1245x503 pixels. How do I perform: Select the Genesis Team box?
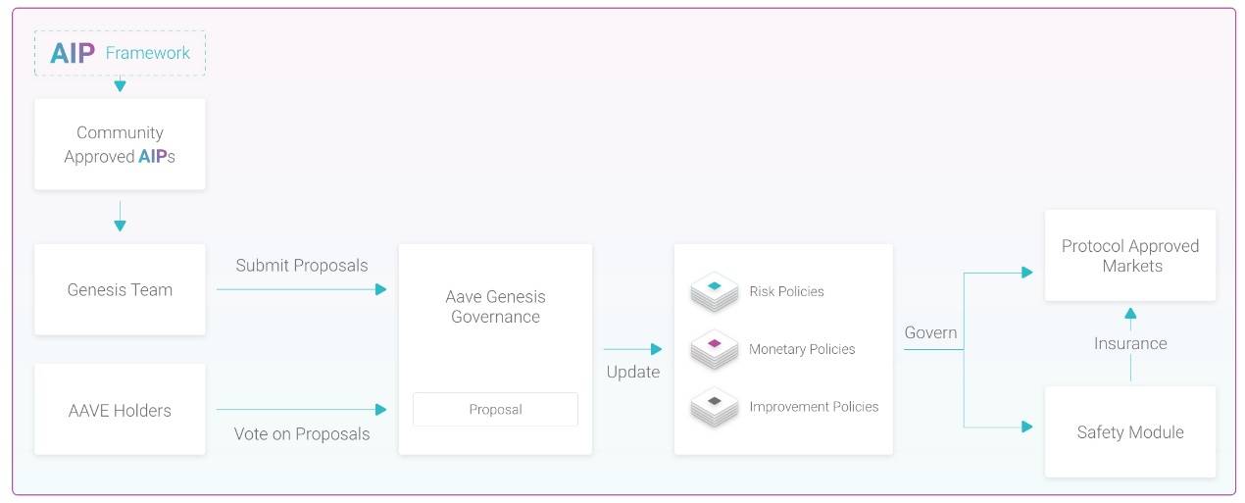[120, 289]
